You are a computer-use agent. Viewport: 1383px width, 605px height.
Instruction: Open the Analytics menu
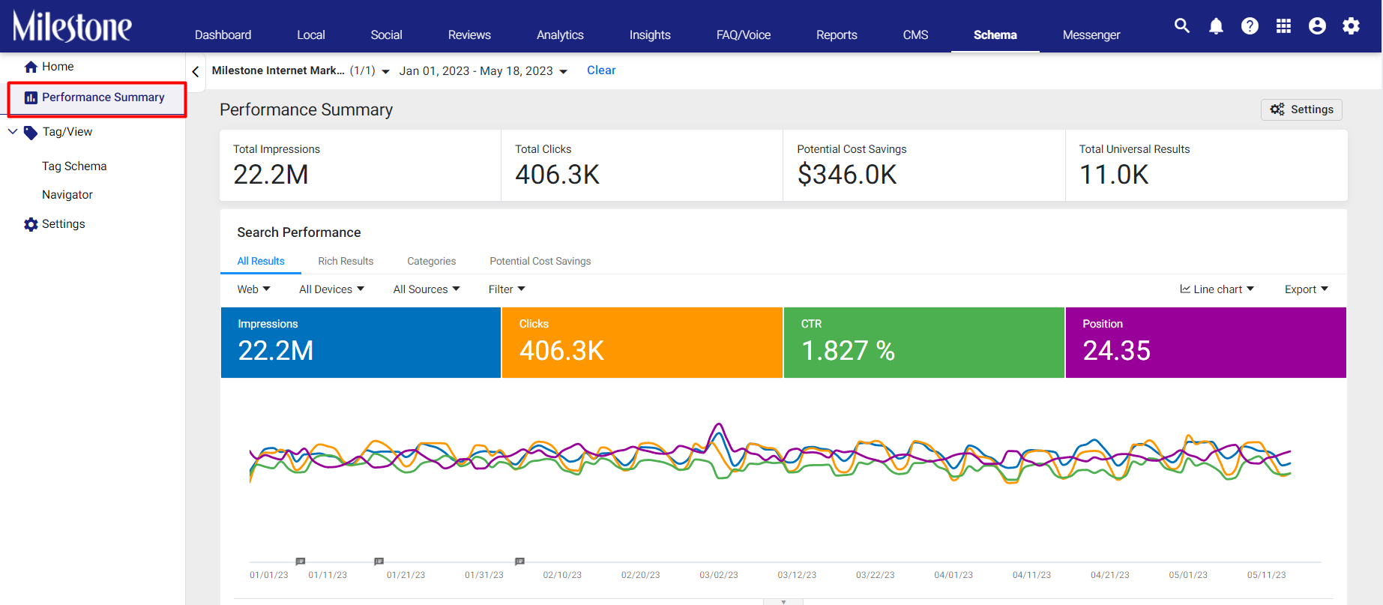560,34
